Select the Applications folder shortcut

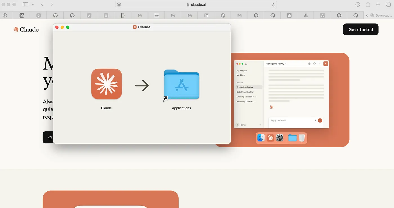[x=182, y=84]
